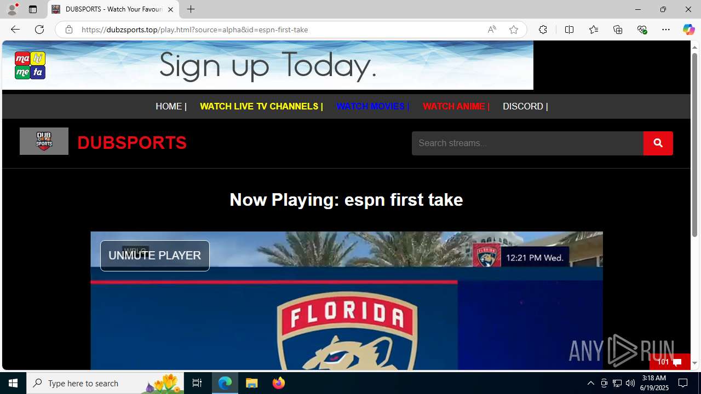This screenshot has width=701, height=394.
Task: Show hidden tray icons chevron
Action: click(590, 383)
